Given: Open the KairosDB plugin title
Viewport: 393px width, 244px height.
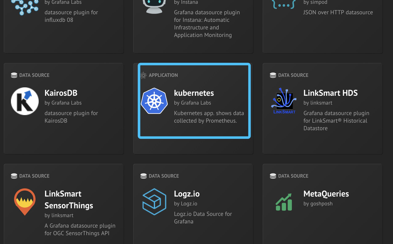Looking at the screenshot, I should 61,93.
